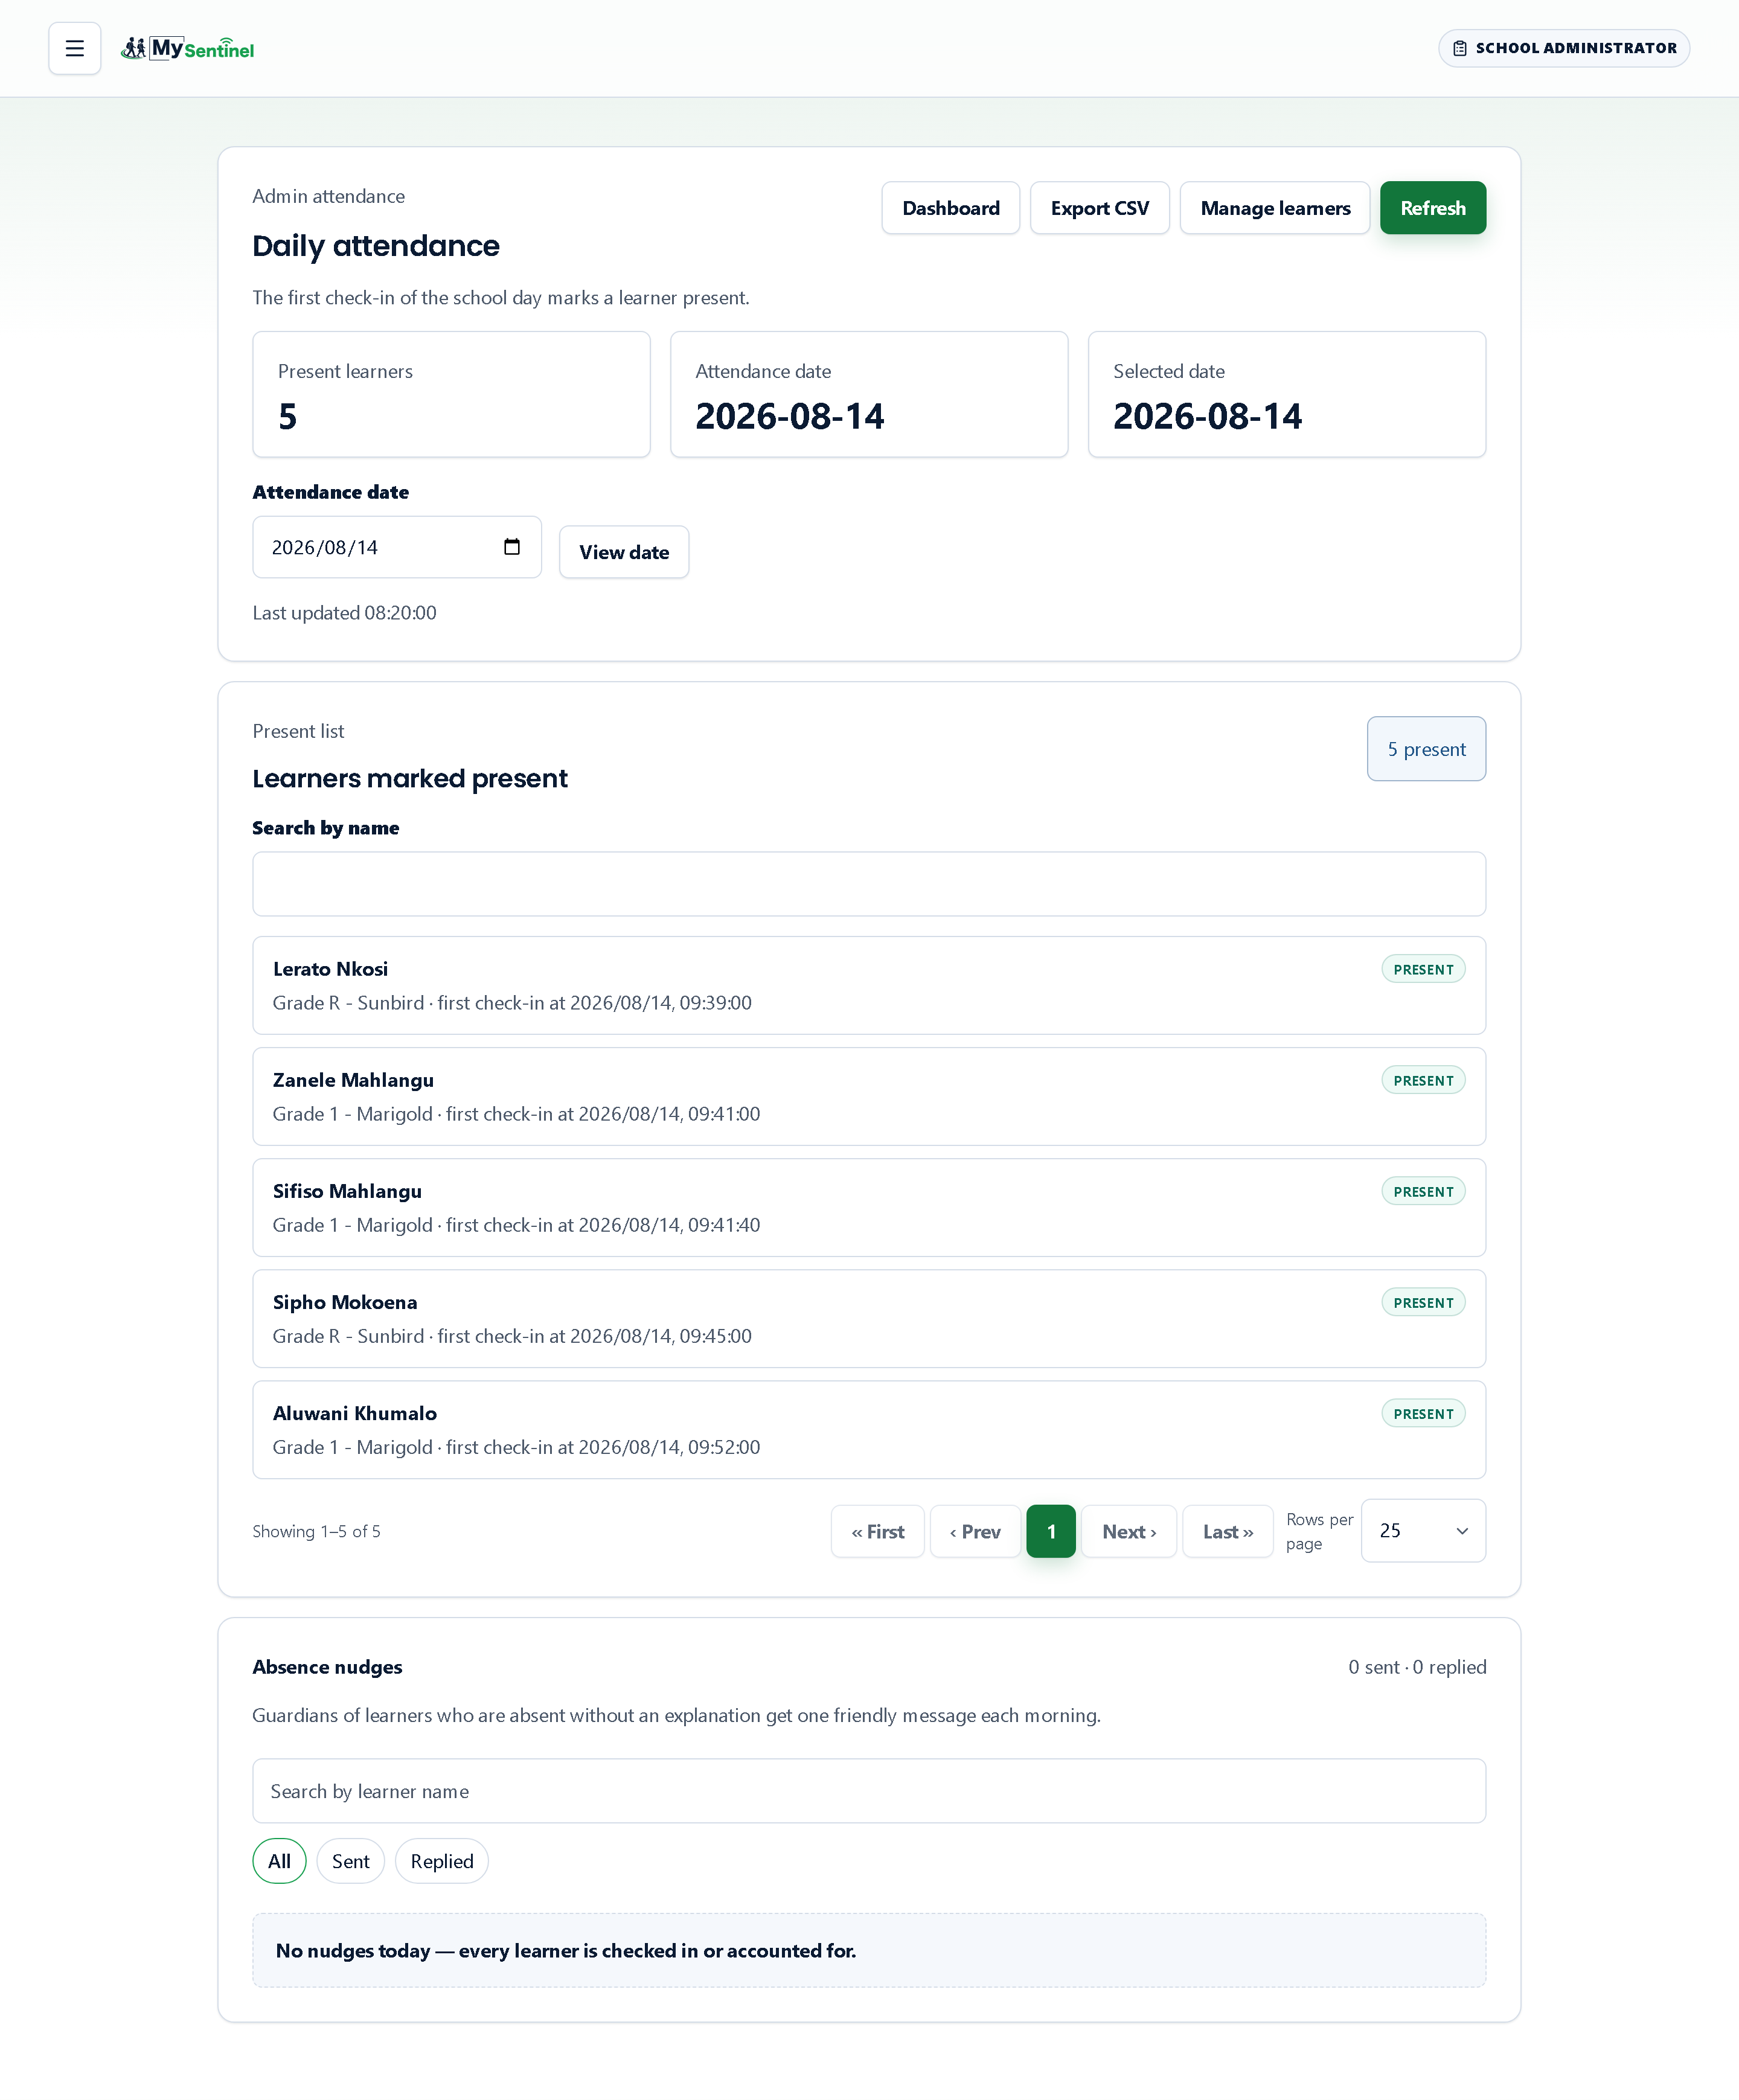Viewport: 1739px width, 2100px height.
Task: Open the Rows per page dropdown
Action: [1423, 1531]
